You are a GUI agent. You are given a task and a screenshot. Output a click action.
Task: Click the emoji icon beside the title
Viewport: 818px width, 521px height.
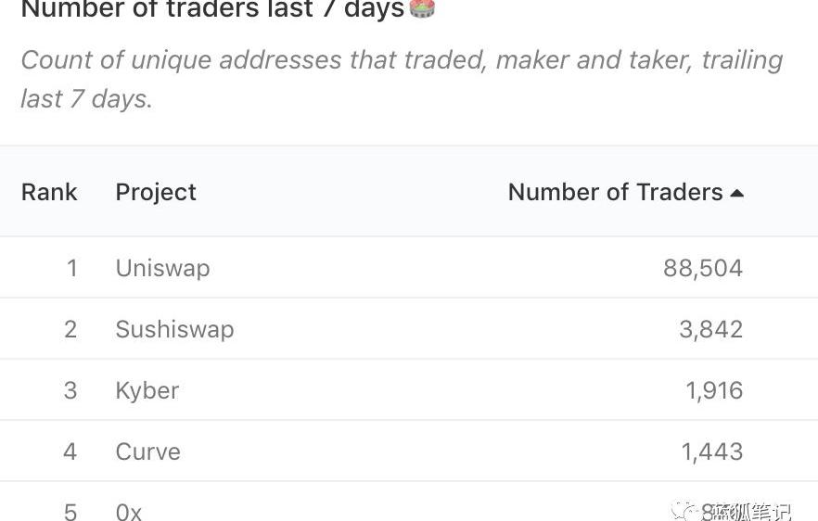[422, 9]
